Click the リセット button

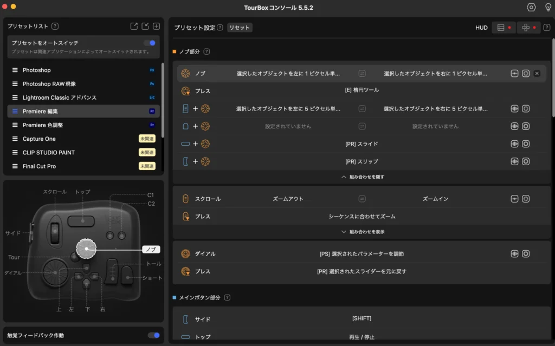coord(239,27)
